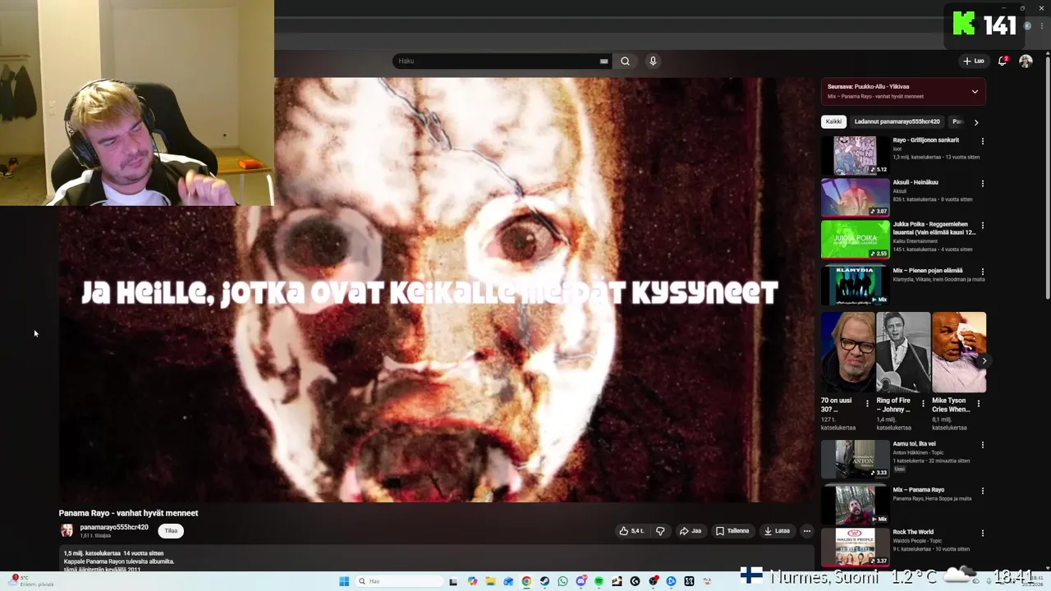The width and height of the screenshot is (1051, 591).
Task: Open options menu for Mix – Pienen pojan elämää
Action: [982, 271]
